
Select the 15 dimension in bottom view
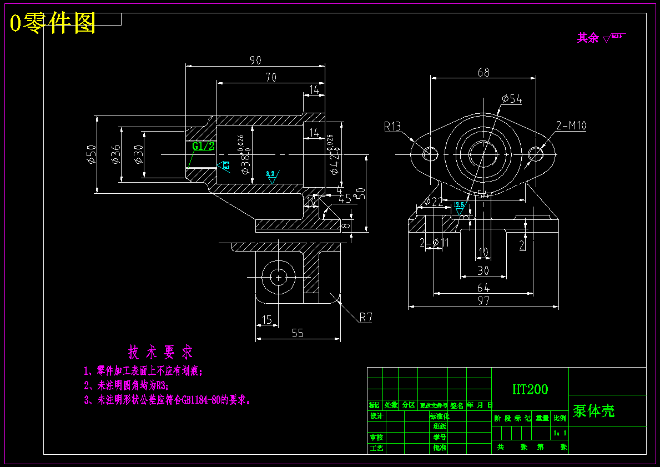[x=267, y=320]
